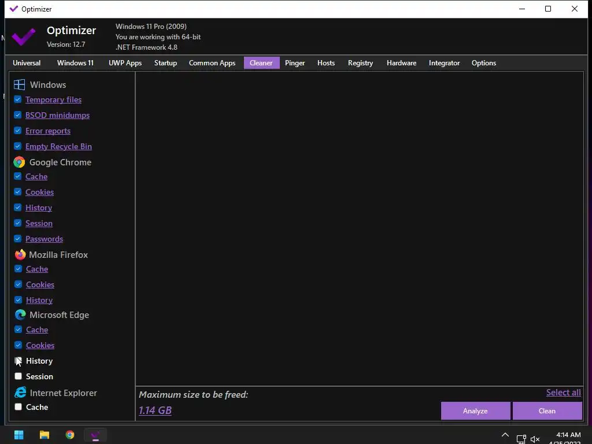The width and height of the screenshot is (592, 444).
Task: Launch Google Chrome from the taskbar
Action: coord(70,435)
